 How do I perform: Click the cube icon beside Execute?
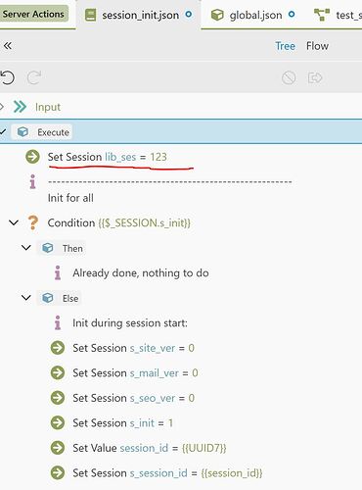pyautogui.click(x=23, y=132)
